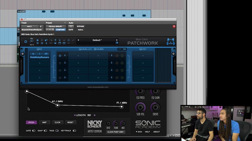Open the KickNickyRomero plugin editor window icon
The width and height of the screenshot is (252, 141).
coord(46,54)
